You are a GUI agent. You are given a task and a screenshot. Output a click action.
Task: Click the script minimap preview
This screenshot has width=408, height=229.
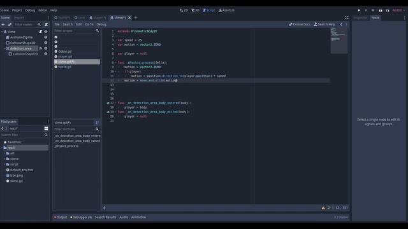[339, 40]
